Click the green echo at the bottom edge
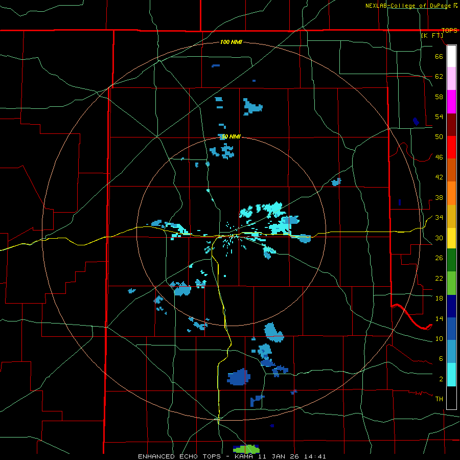The width and height of the screenshot is (460, 460). tap(246, 449)
